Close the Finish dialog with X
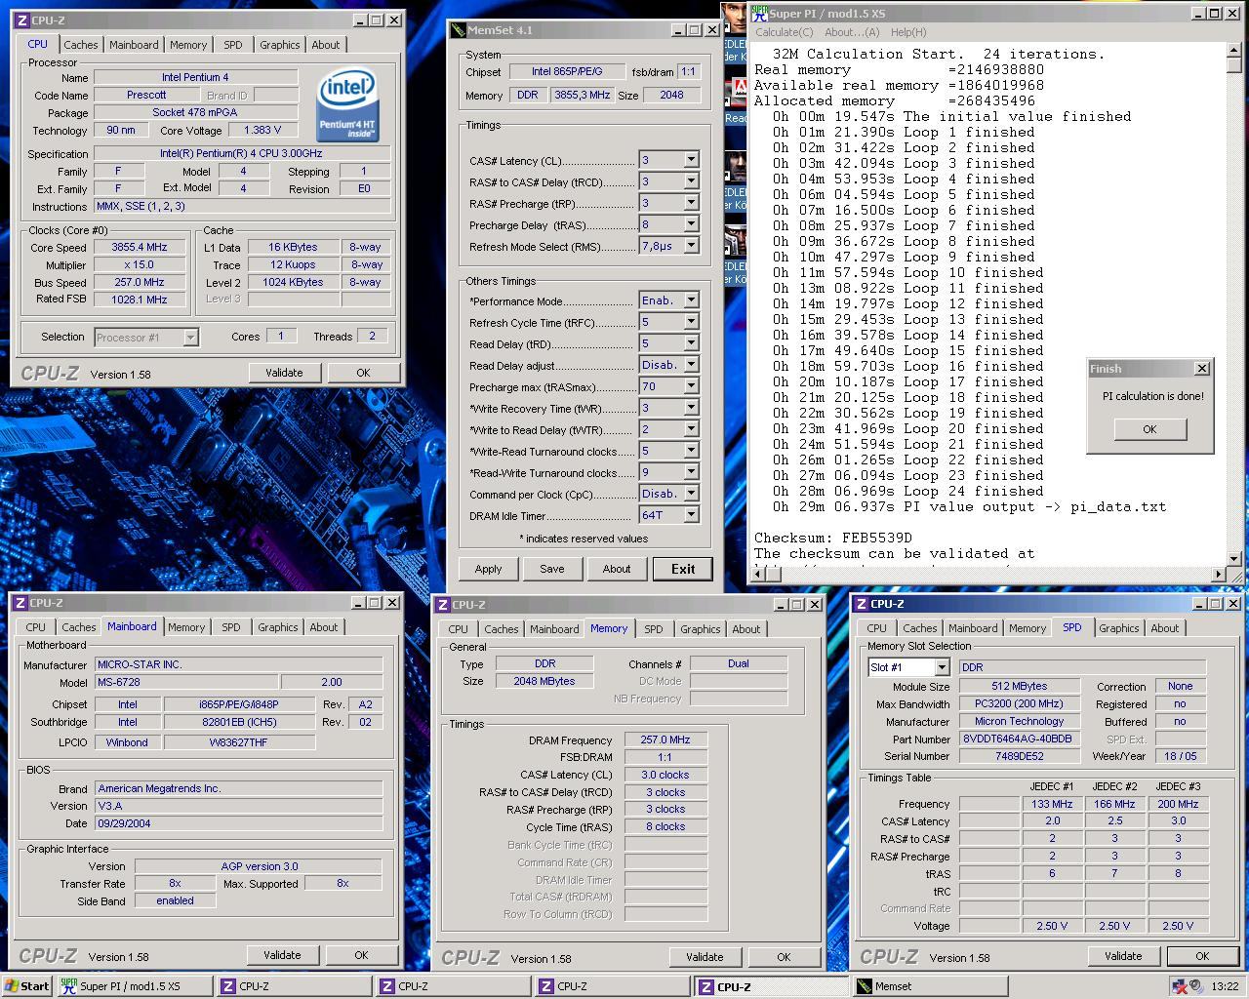 [x=1202, y=369]
